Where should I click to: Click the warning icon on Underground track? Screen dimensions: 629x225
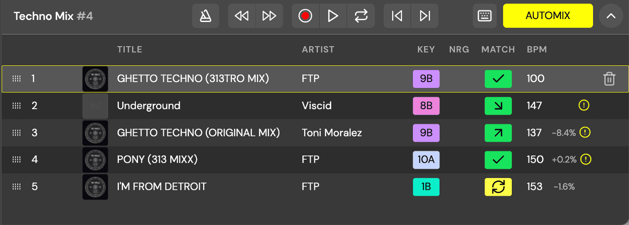pos(584,105)
